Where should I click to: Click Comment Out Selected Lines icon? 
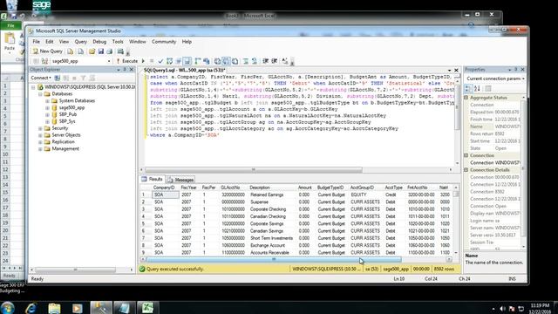246,61
